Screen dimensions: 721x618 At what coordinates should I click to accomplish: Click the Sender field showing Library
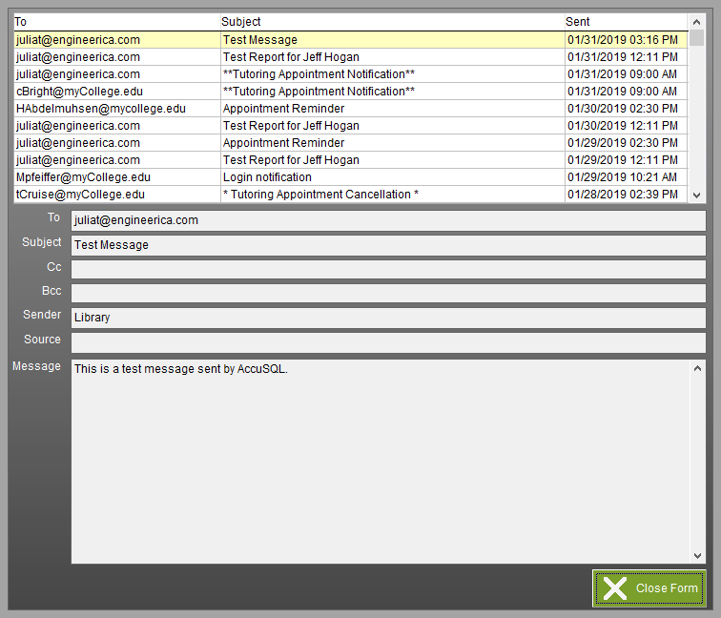(388, 318)
